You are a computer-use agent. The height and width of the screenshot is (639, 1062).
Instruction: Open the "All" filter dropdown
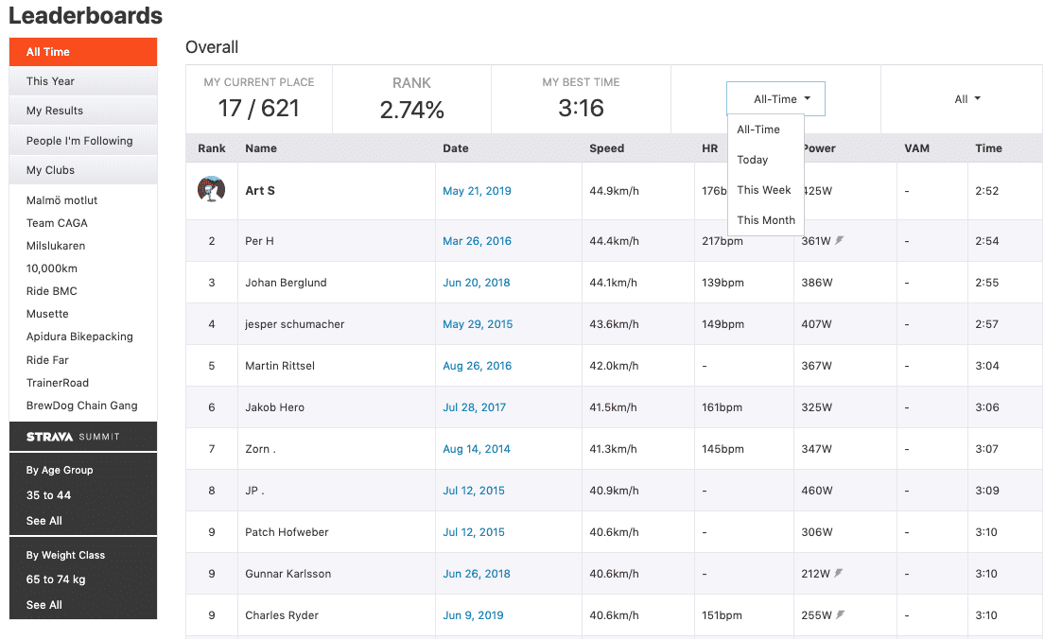966,98
